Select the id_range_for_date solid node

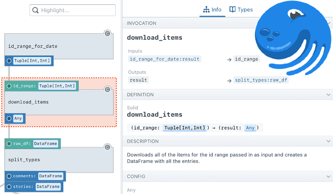point(59,46)
